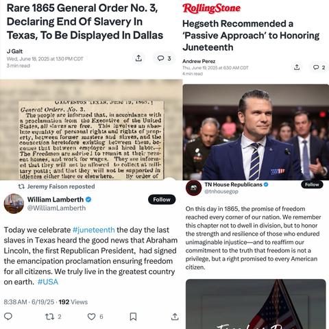Like William Lamberth's tweet
The width and height of the screenshot is (329, 329).
click(x=95, y=317)
